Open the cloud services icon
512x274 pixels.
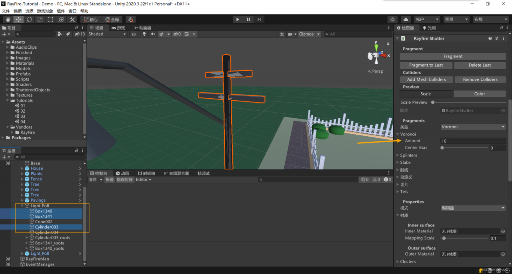click(406, 19)
